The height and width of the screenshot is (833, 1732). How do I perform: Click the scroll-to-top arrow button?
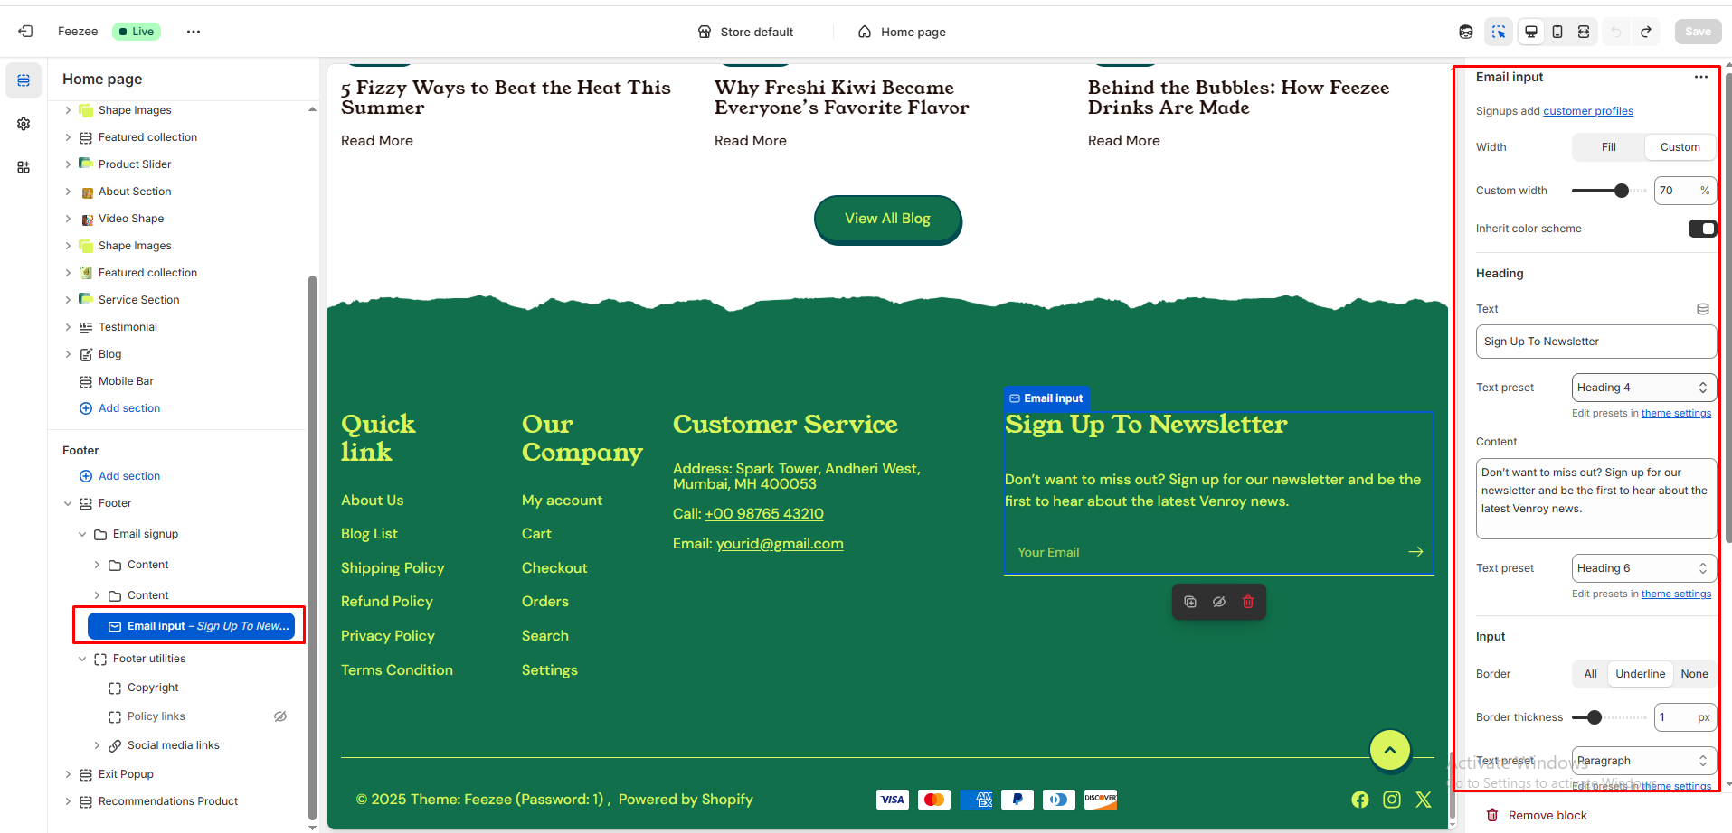pos(1390,750)
